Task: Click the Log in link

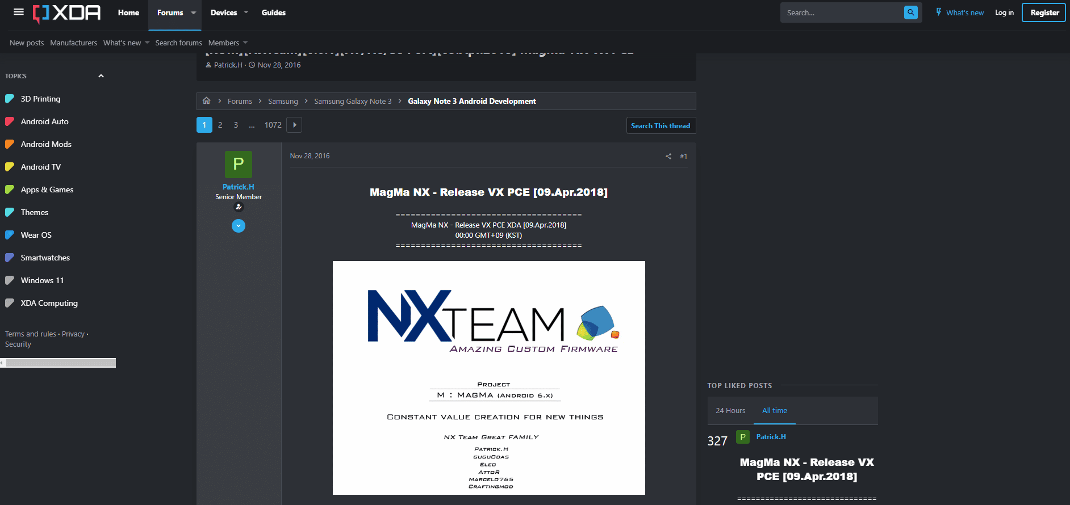Action: click(x=1004, y=12)
